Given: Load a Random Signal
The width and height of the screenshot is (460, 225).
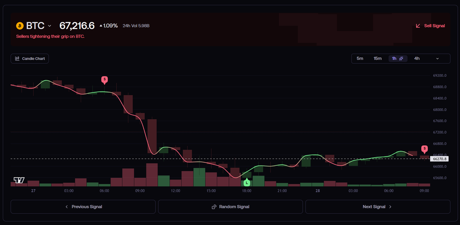Looking at the screenshot, I should (230, 207).
